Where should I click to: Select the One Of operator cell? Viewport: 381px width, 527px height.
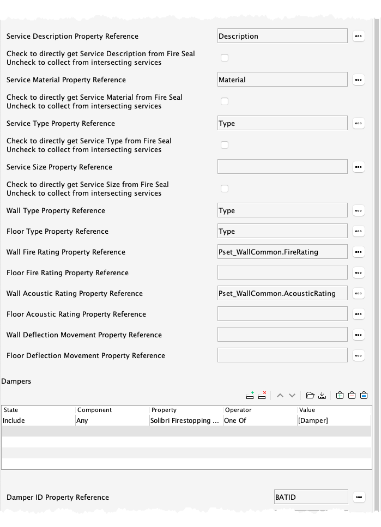[261, 421]
